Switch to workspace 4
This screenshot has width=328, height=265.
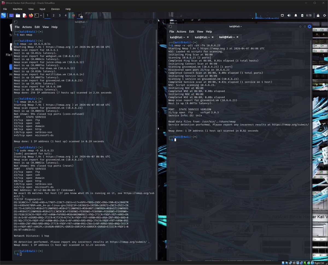tap(66, 16)
